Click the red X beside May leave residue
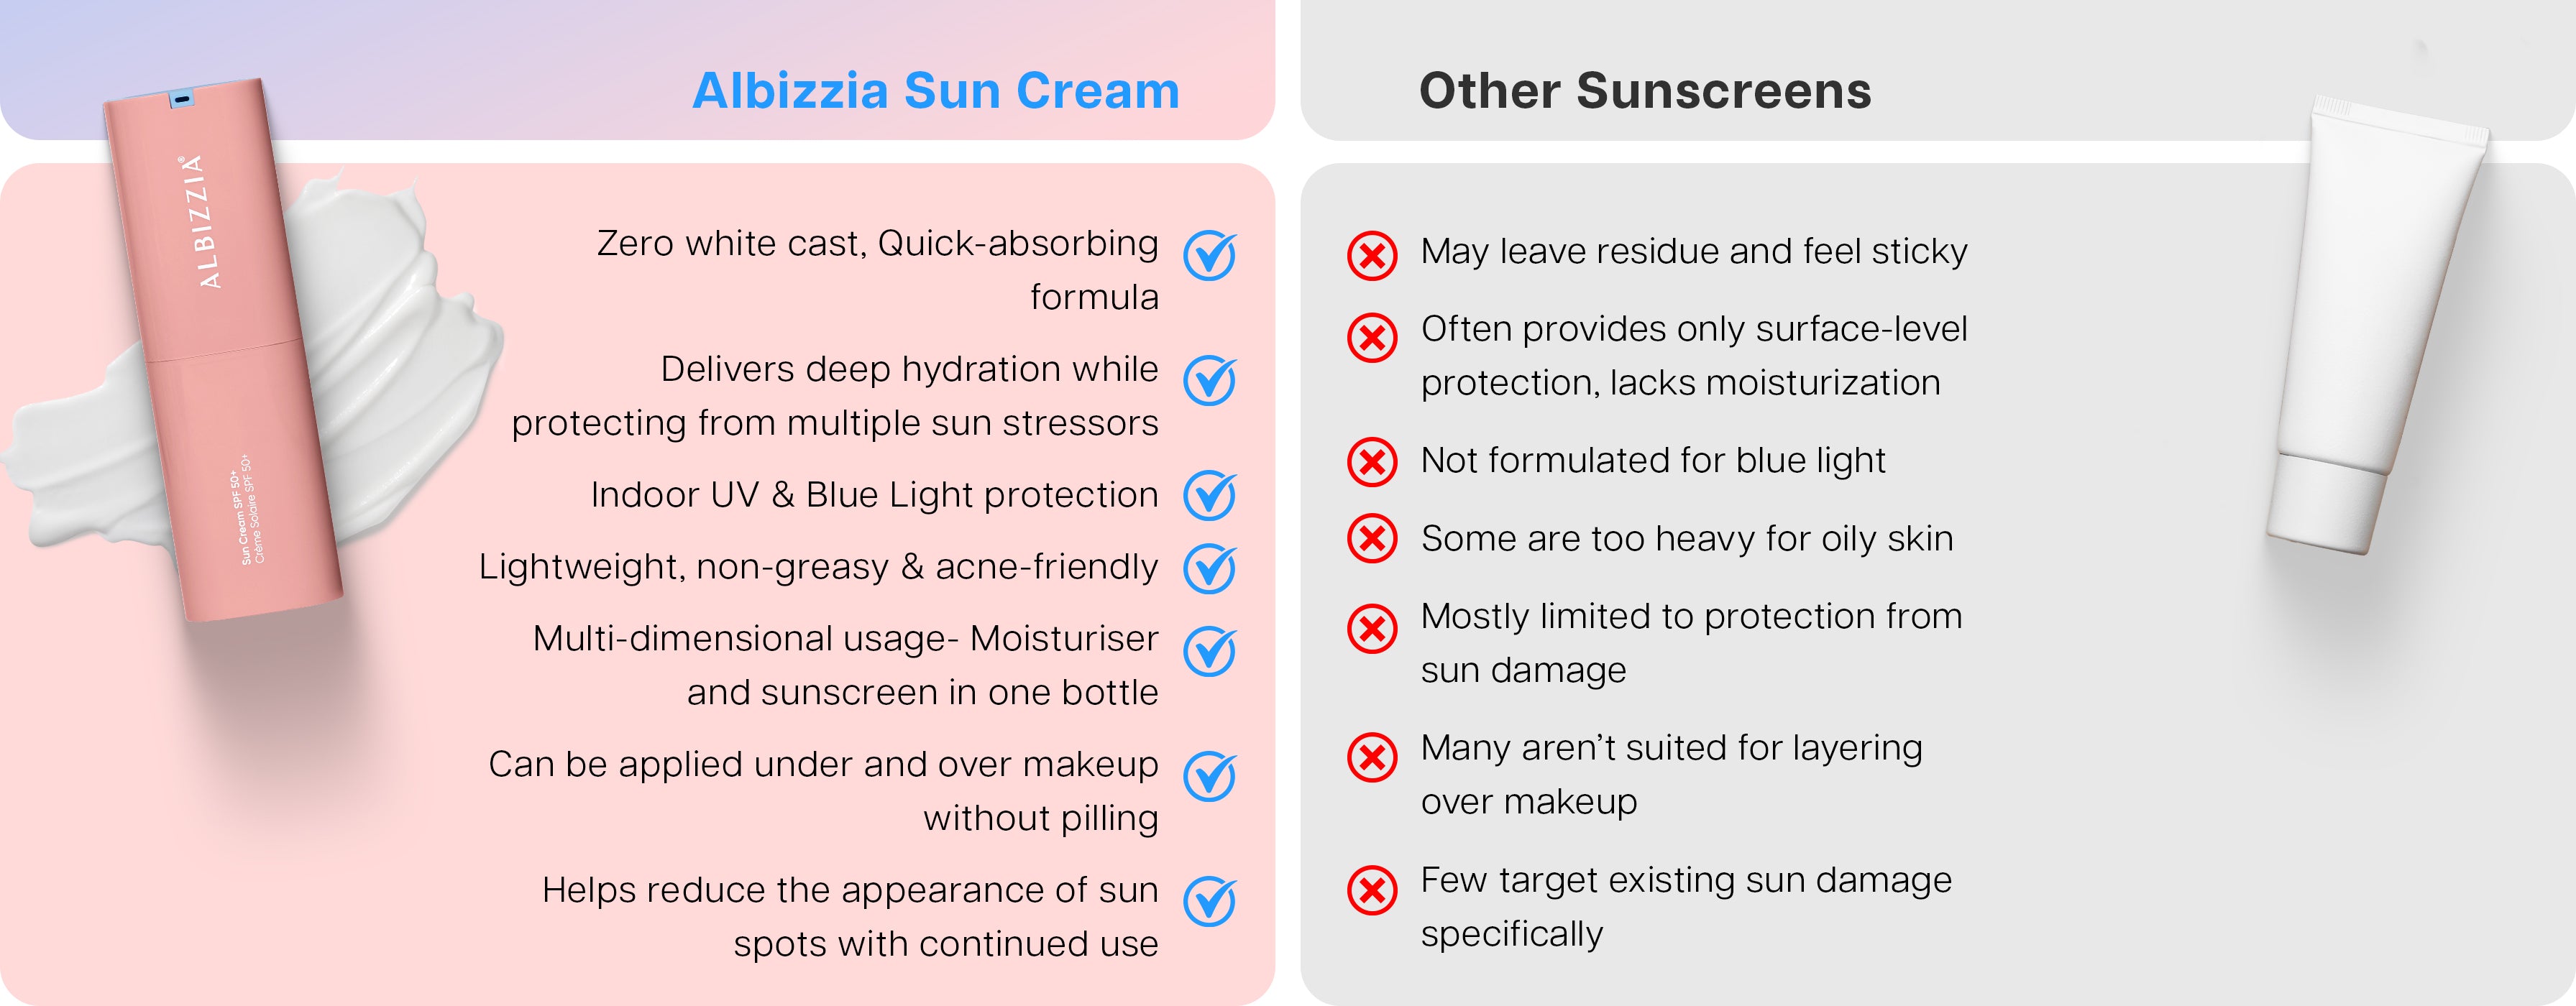This screenshot has height=1006, width=2576. 1372,256
